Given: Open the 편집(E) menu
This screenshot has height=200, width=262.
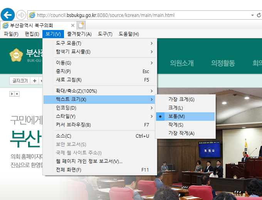Looking at the screenshot, I should pos(32,34).
